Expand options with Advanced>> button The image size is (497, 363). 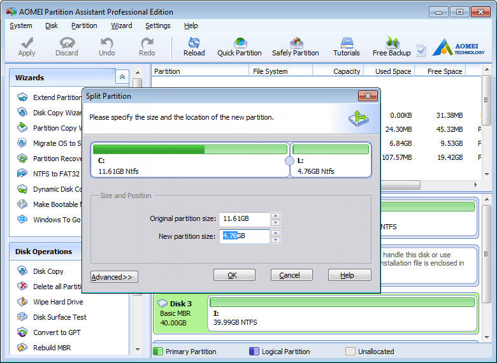click(114, 277)
